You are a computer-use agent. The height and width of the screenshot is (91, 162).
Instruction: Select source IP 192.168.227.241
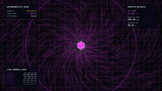click(x=30, y=82)
